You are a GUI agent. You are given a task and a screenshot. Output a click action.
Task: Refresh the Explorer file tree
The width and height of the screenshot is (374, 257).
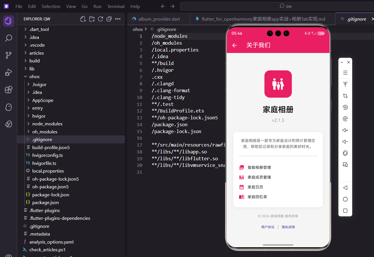pyautogui.click(x=100, y=19)
